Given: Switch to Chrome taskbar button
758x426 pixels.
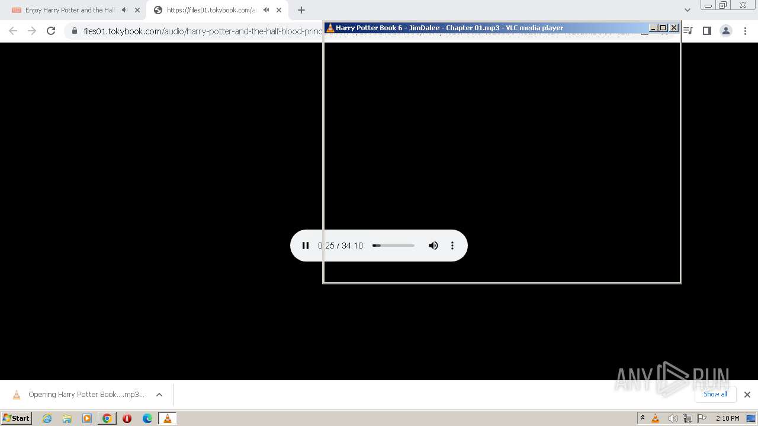Looking at the screenshot, I should click(x=107, y=418).
